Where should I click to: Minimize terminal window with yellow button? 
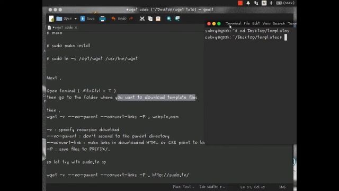pyautogui.click(x=214, y=23)
